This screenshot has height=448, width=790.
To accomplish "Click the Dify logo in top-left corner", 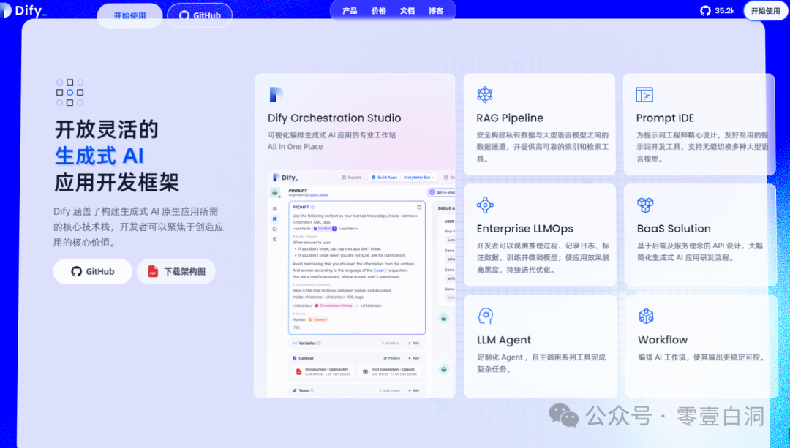I will point(22,11).
